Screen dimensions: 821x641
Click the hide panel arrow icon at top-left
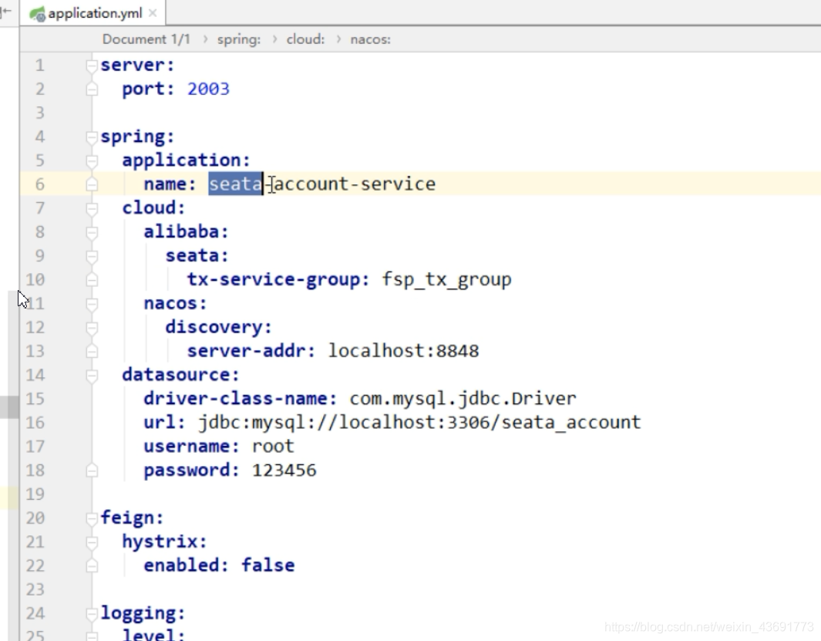point(5,11)
